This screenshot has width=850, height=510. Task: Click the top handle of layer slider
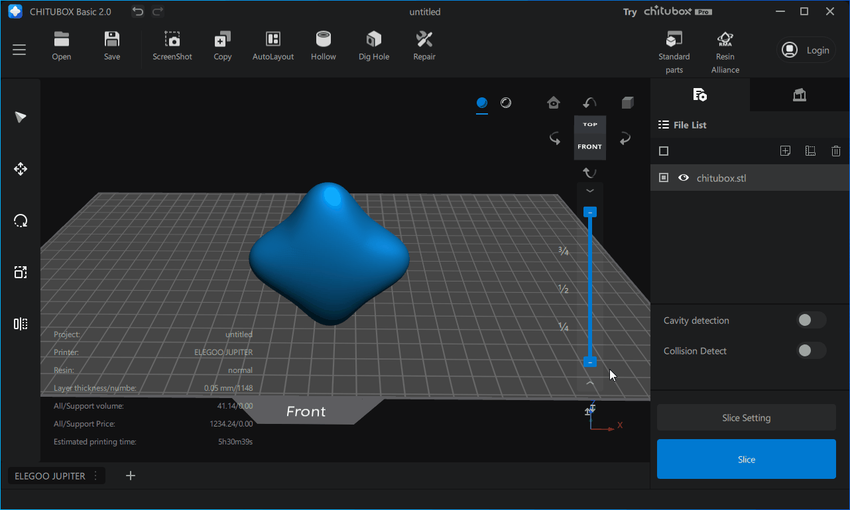(590, 212)
